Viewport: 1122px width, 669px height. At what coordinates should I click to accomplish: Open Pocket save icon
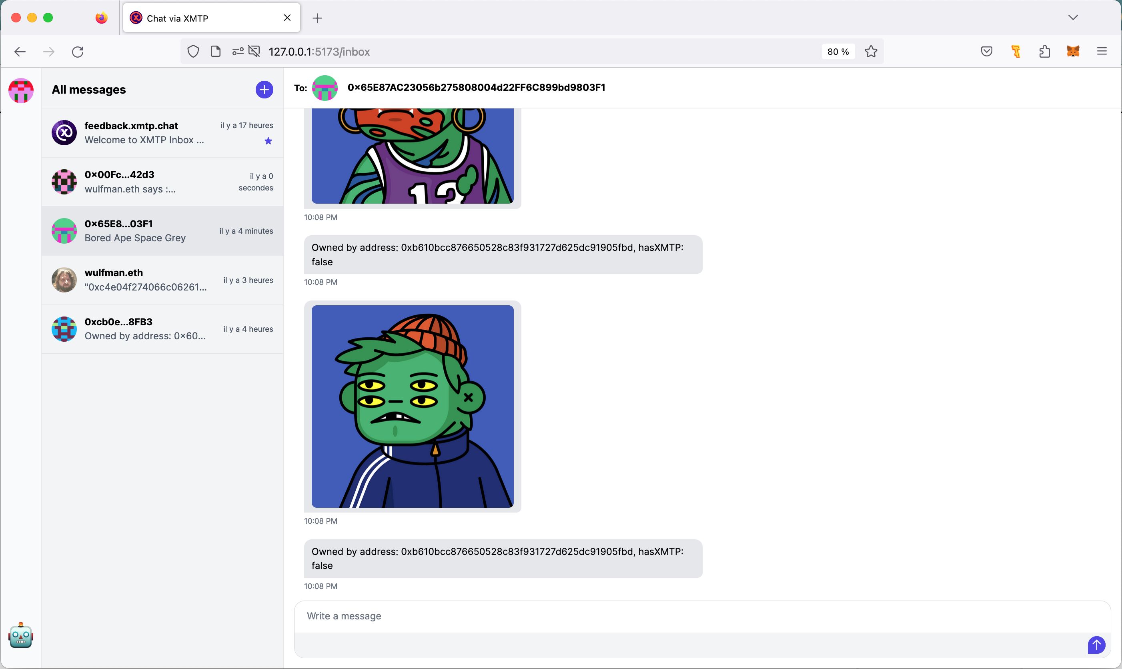point(986,52)
